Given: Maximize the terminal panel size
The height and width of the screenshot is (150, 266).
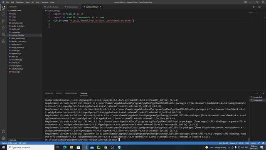Looking at the screenshot, I should 261,93.
